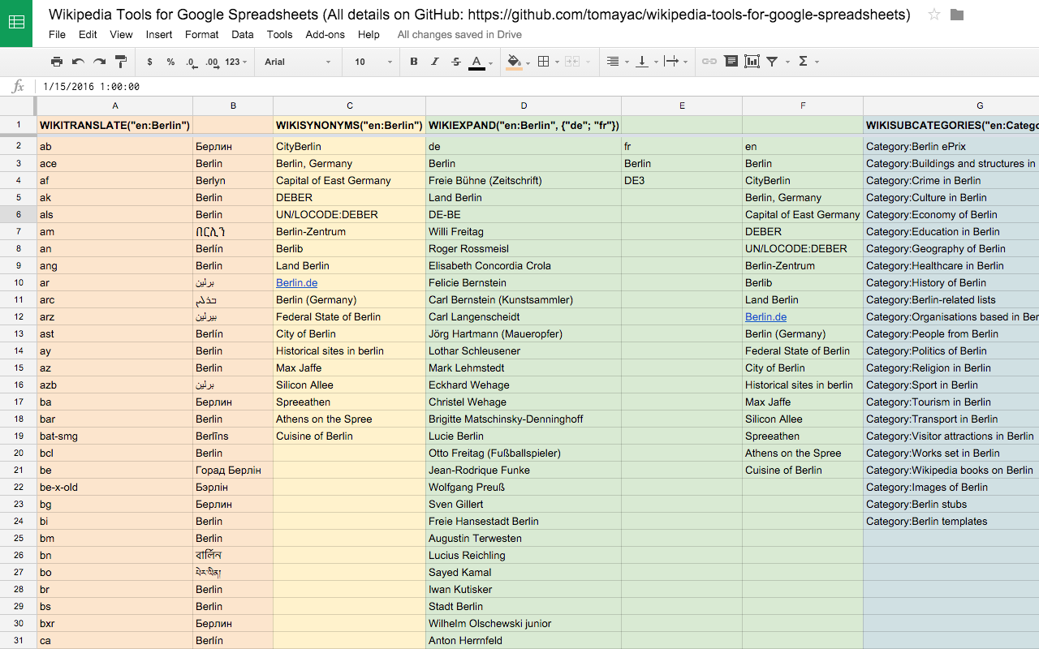Click the spreadsheet title to rename
The image size is (1039, 649).
[480, 15]
